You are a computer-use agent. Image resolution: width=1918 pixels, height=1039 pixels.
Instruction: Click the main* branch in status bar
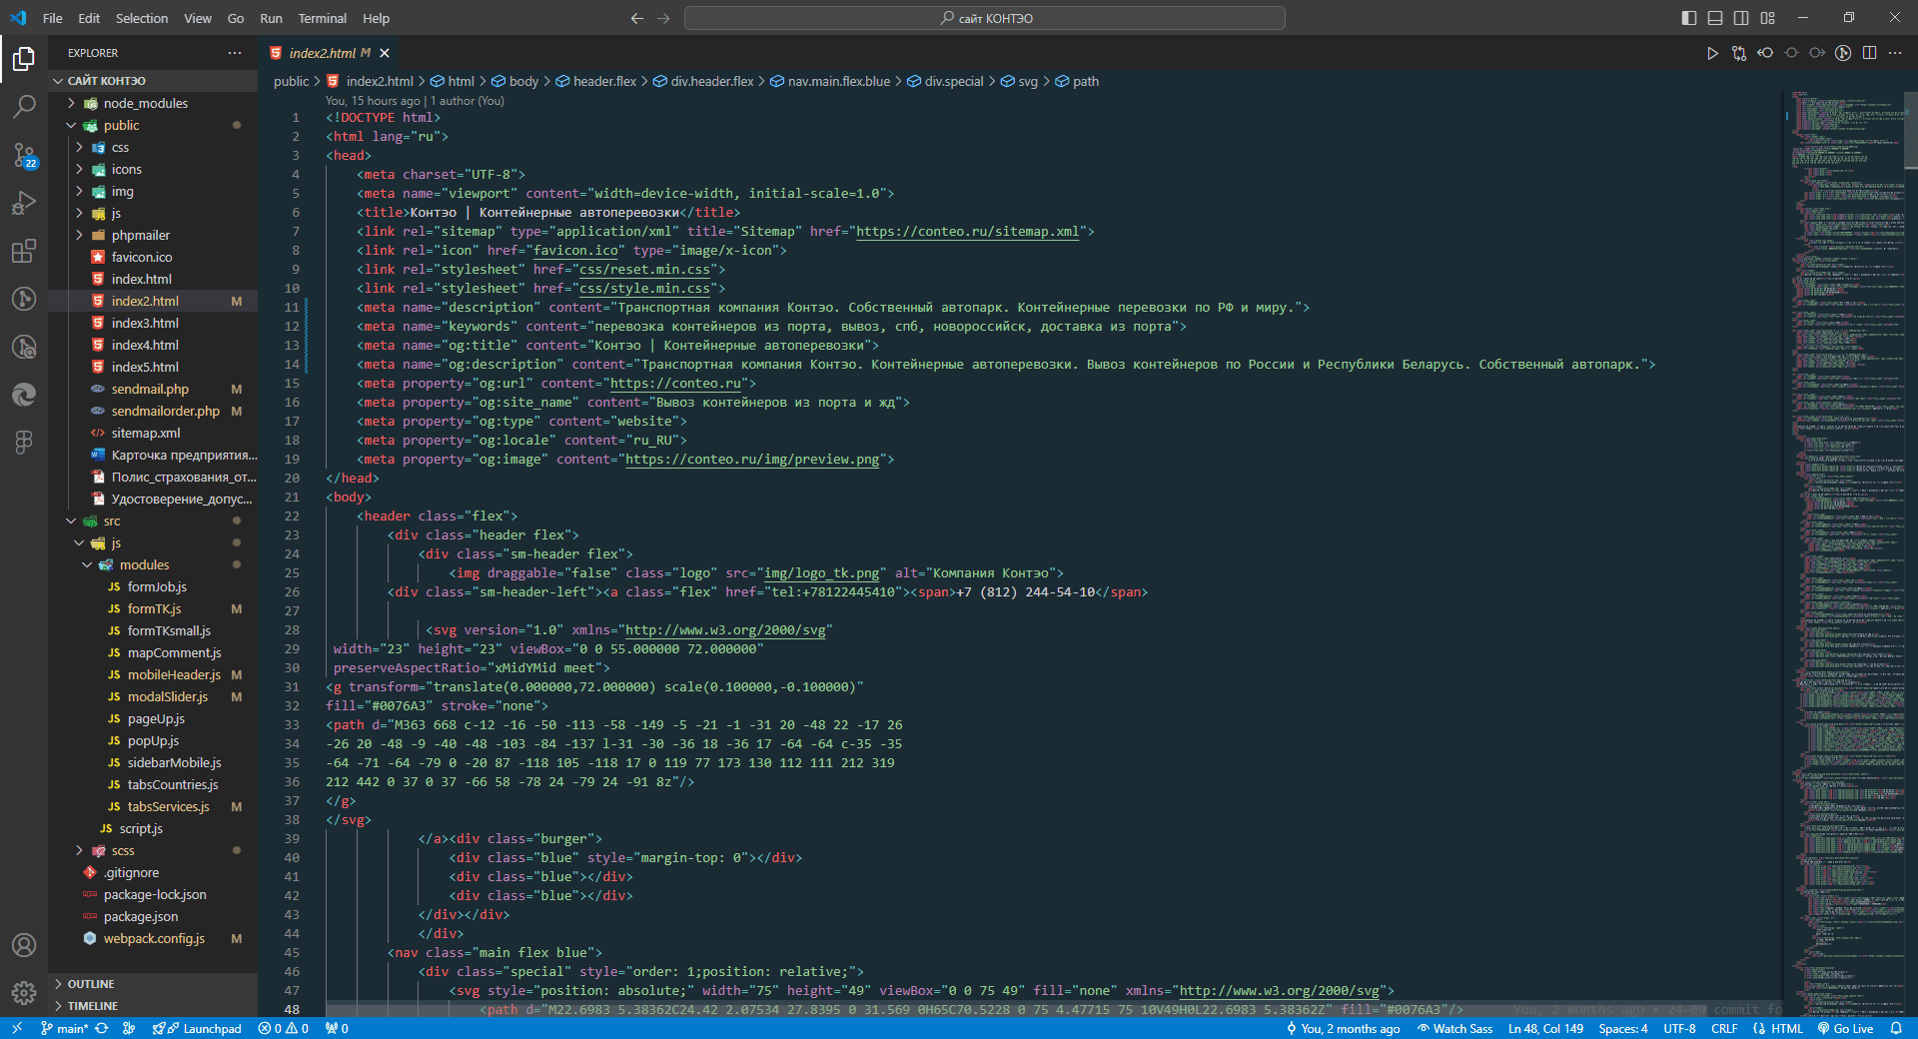pos(64,1028)
